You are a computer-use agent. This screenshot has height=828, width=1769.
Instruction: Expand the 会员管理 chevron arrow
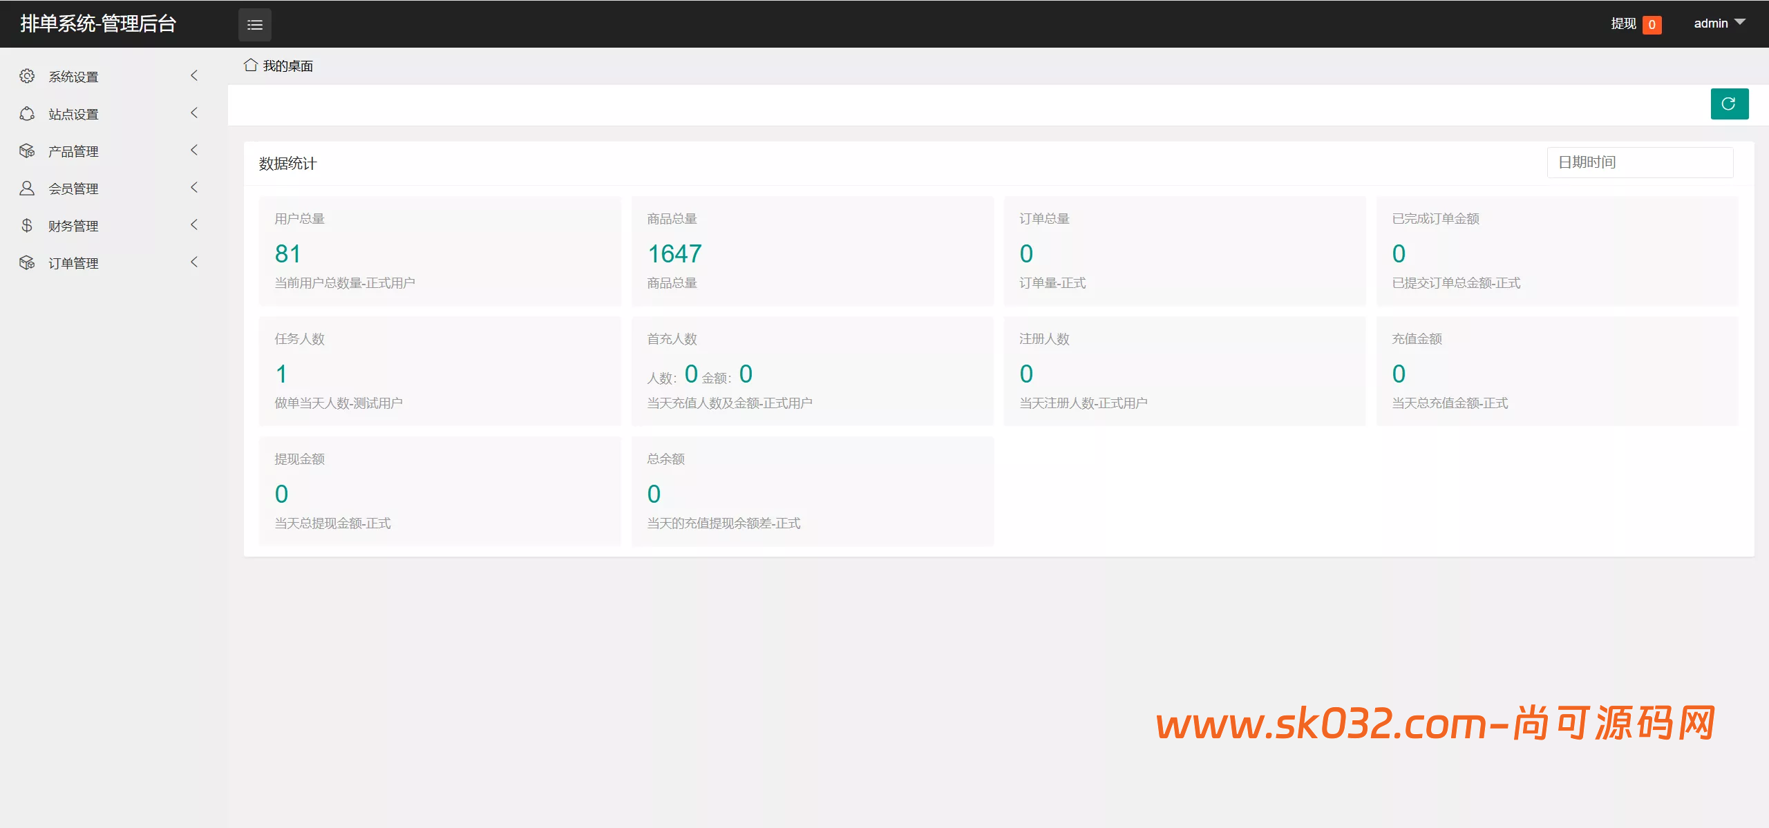[x=194, y=187]
